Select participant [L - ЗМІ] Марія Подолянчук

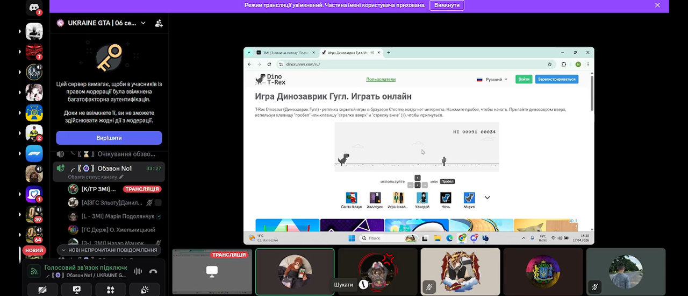(114, 216)
